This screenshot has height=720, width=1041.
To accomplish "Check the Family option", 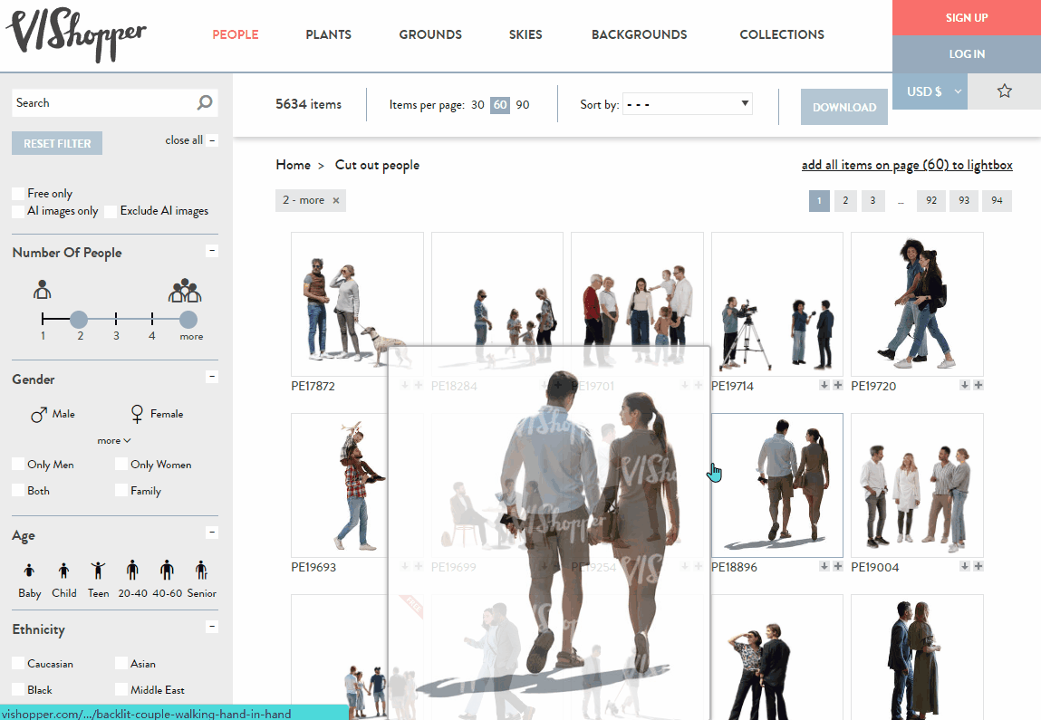I will coord(120,490).
